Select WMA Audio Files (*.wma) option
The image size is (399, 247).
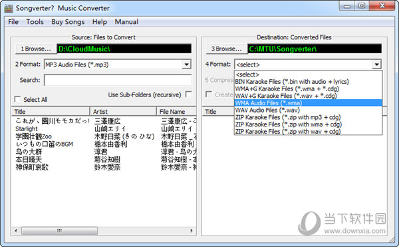coord(308,103)
